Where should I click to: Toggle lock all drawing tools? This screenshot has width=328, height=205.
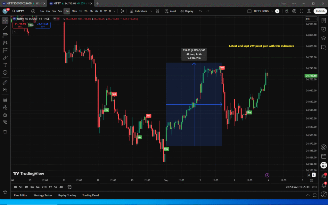click(5, 114)
